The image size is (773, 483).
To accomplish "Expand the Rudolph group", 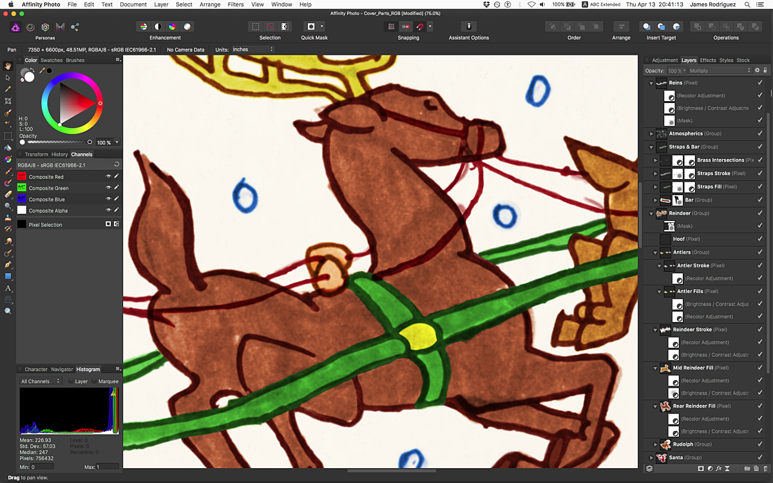I will (x=656, y=444).
